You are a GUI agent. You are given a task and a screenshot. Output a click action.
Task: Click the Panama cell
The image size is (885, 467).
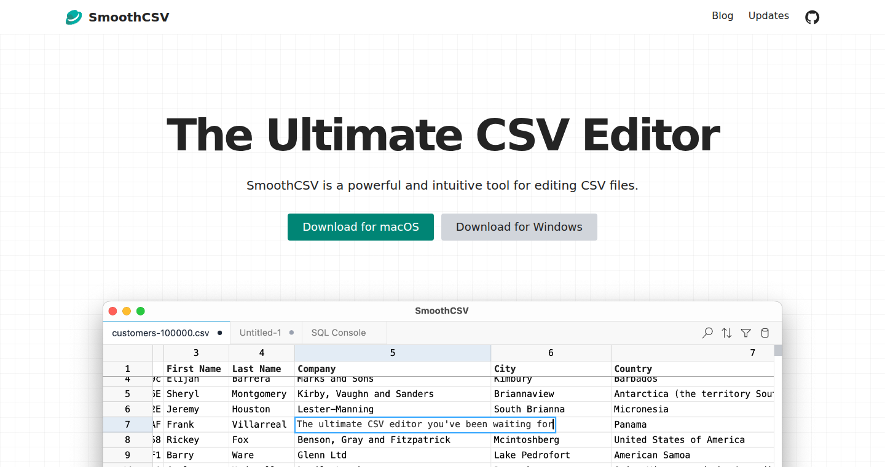coord(693,425)
